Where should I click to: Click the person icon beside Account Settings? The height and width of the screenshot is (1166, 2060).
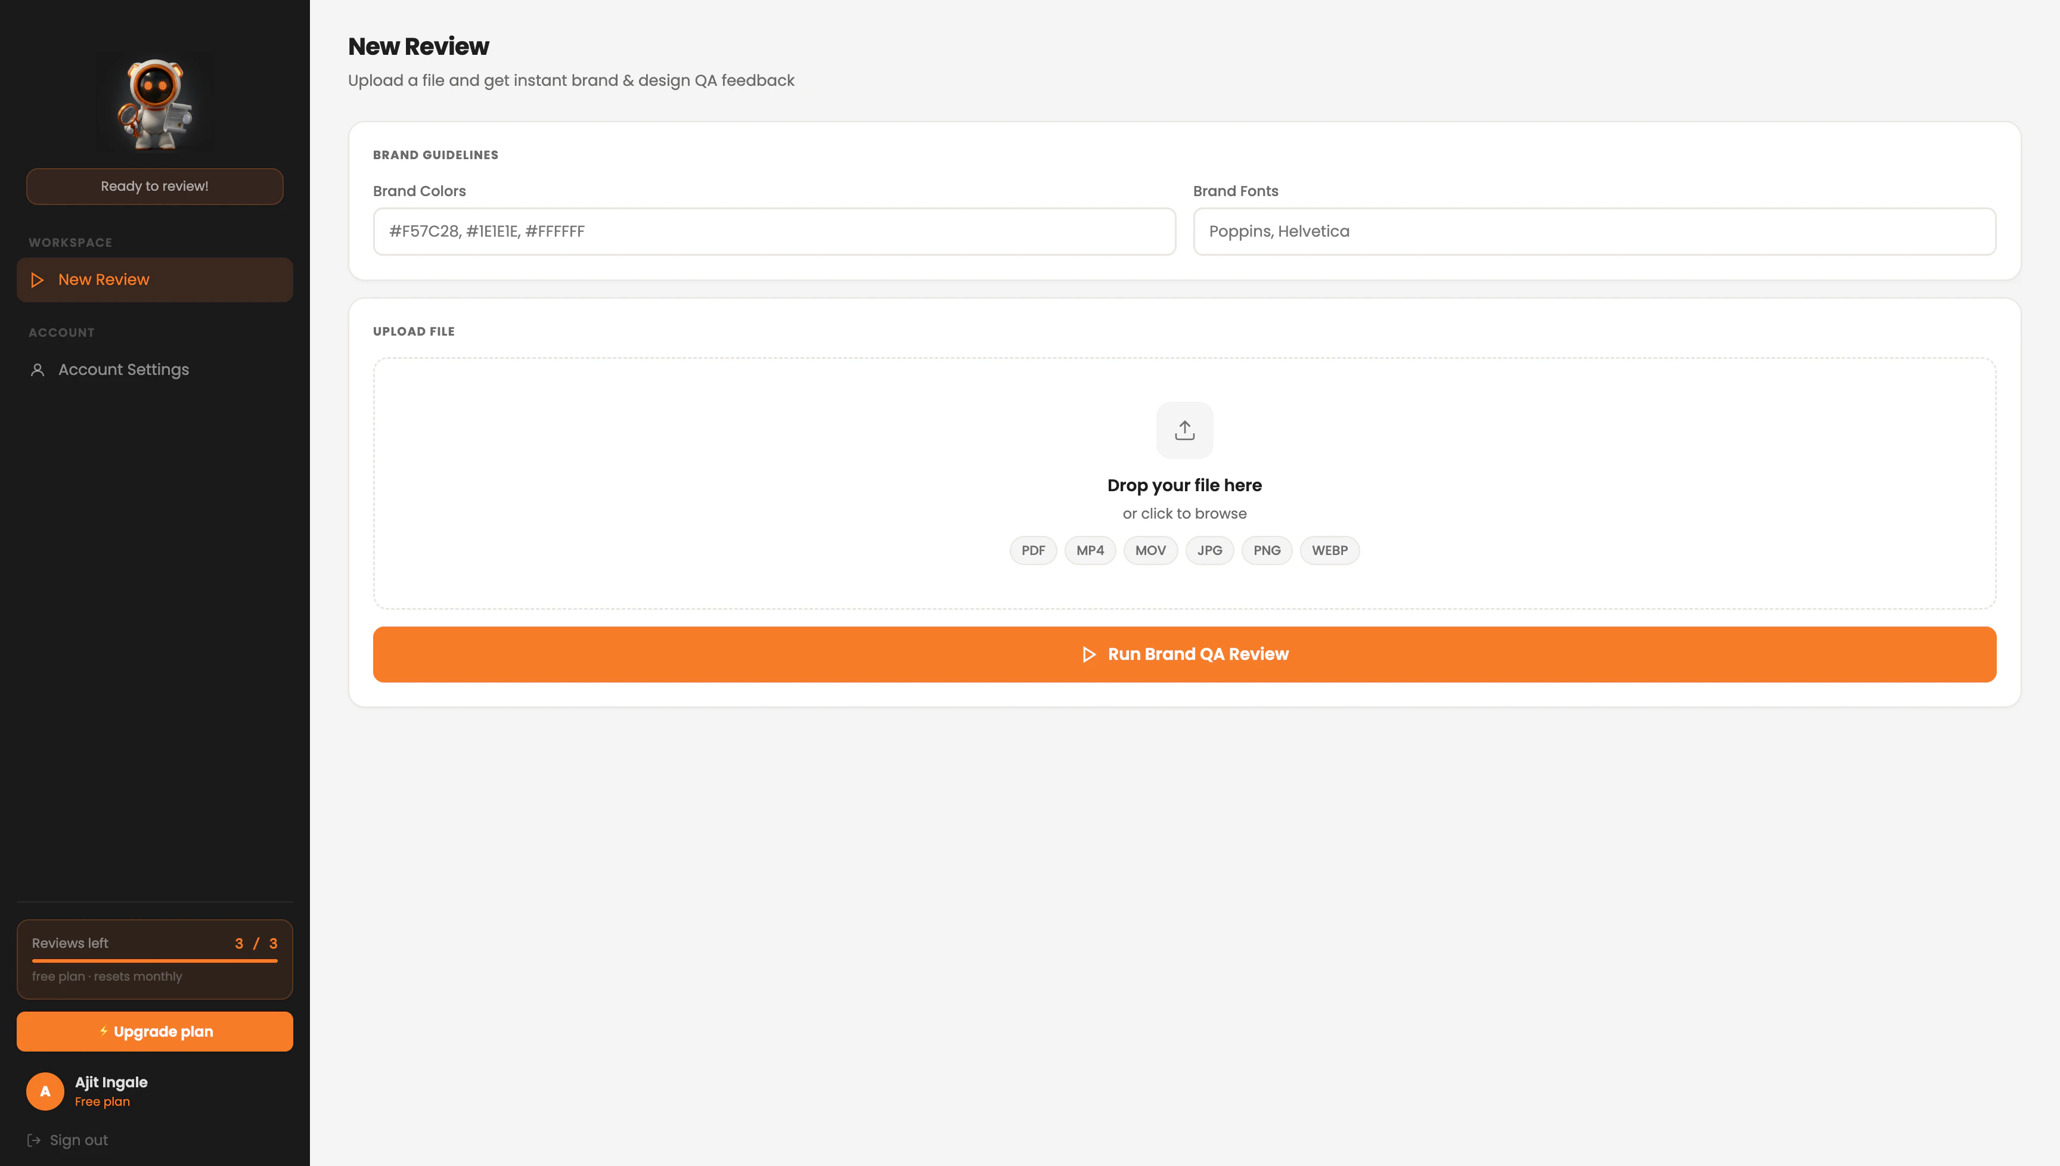pyautogui.click(x=37, y=369)
